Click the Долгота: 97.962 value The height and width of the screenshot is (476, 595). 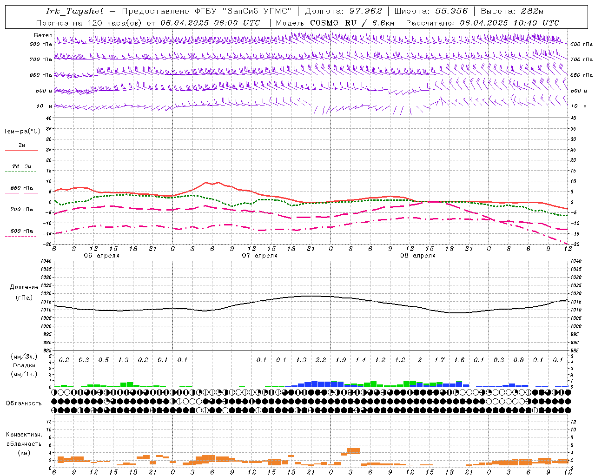coord(344,11)
